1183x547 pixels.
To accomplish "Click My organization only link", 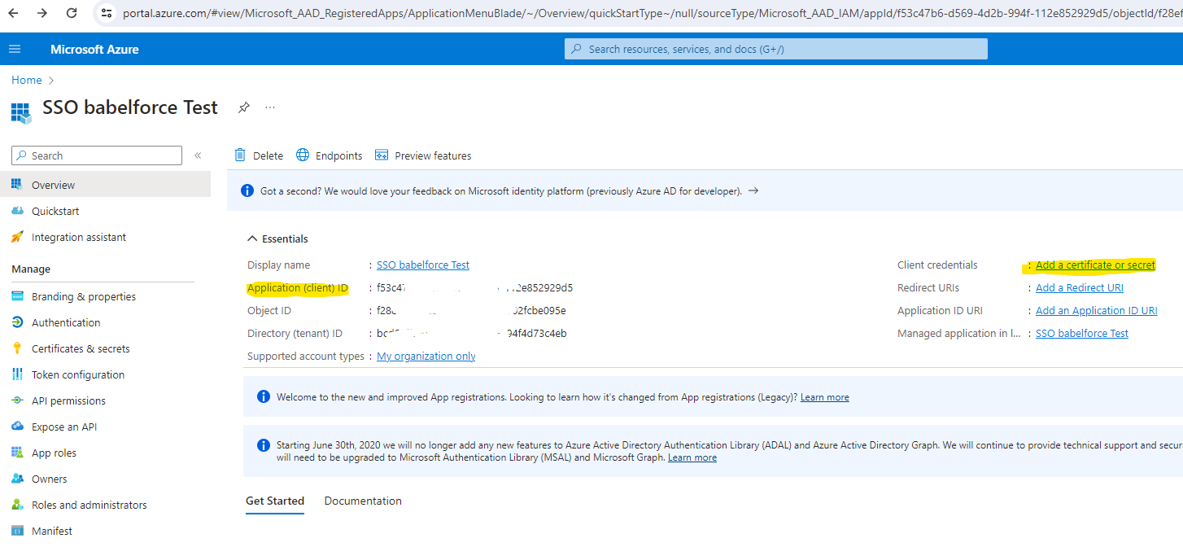I will click(x=426, y=356).
